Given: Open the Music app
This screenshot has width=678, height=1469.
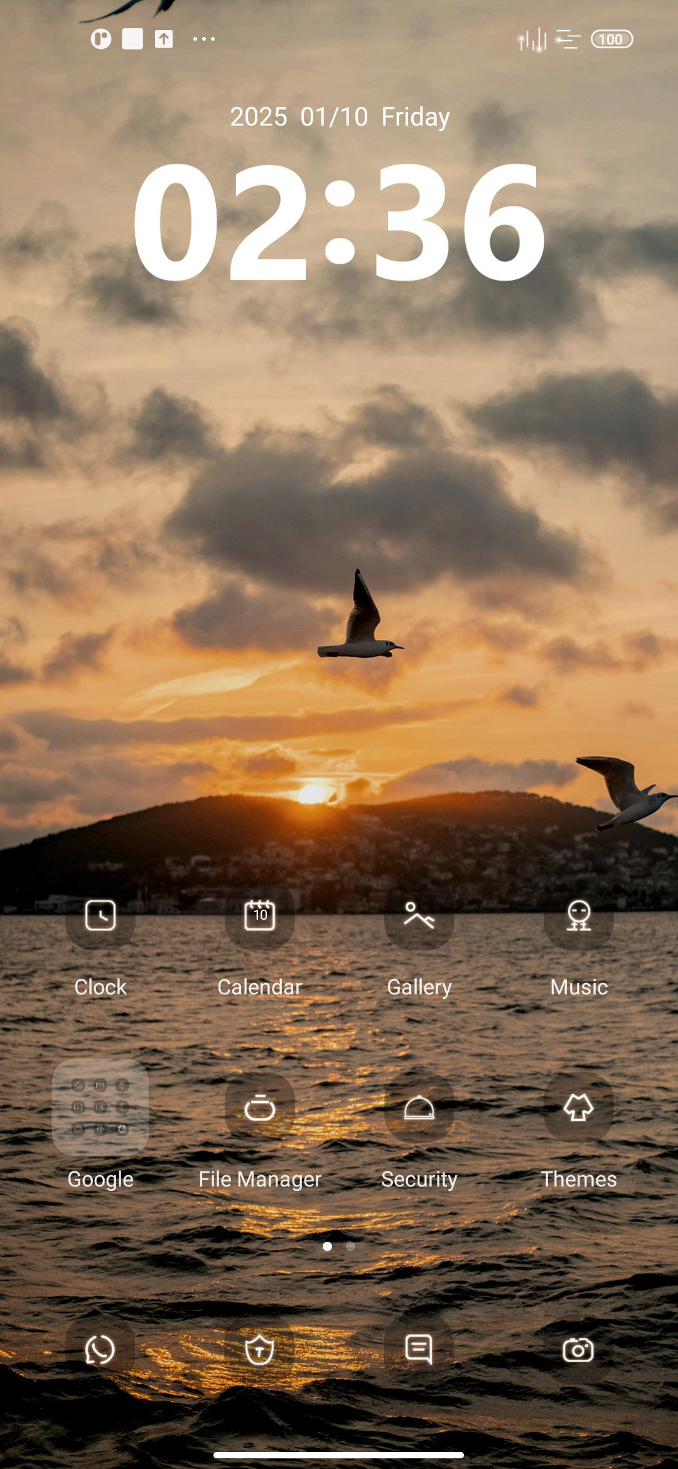Looking at the screenshot, I should click(x=579, y=915).
